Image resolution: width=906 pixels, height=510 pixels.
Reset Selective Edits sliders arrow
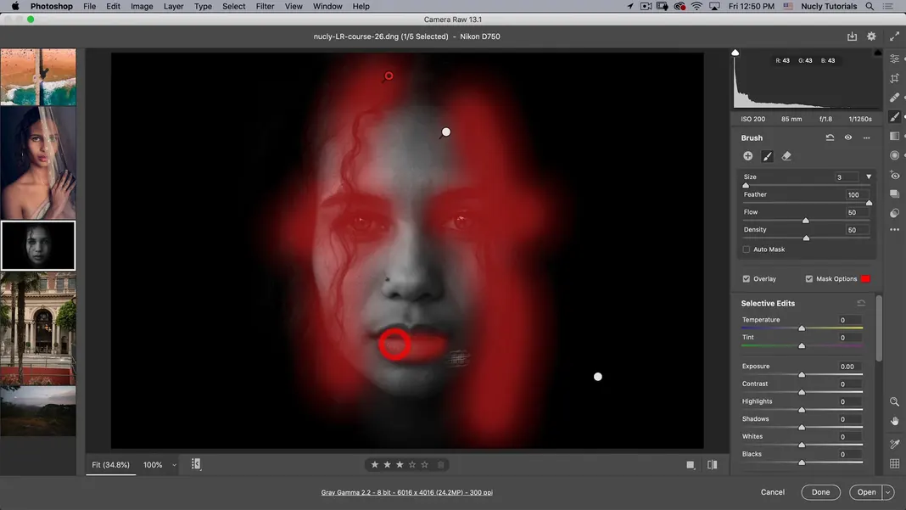[x=861, y=303]
